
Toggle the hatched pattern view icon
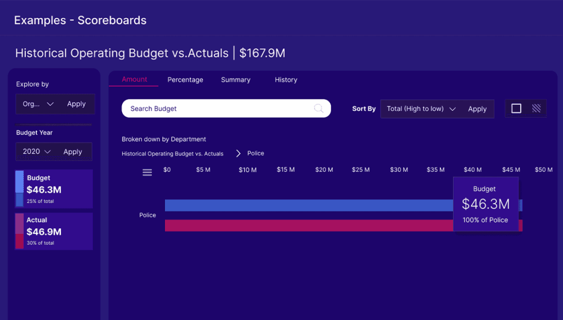536,109
